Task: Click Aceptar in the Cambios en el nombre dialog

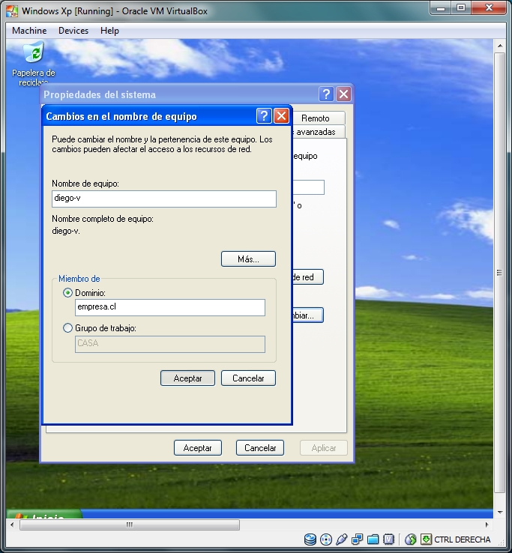Action: point(187,378)
